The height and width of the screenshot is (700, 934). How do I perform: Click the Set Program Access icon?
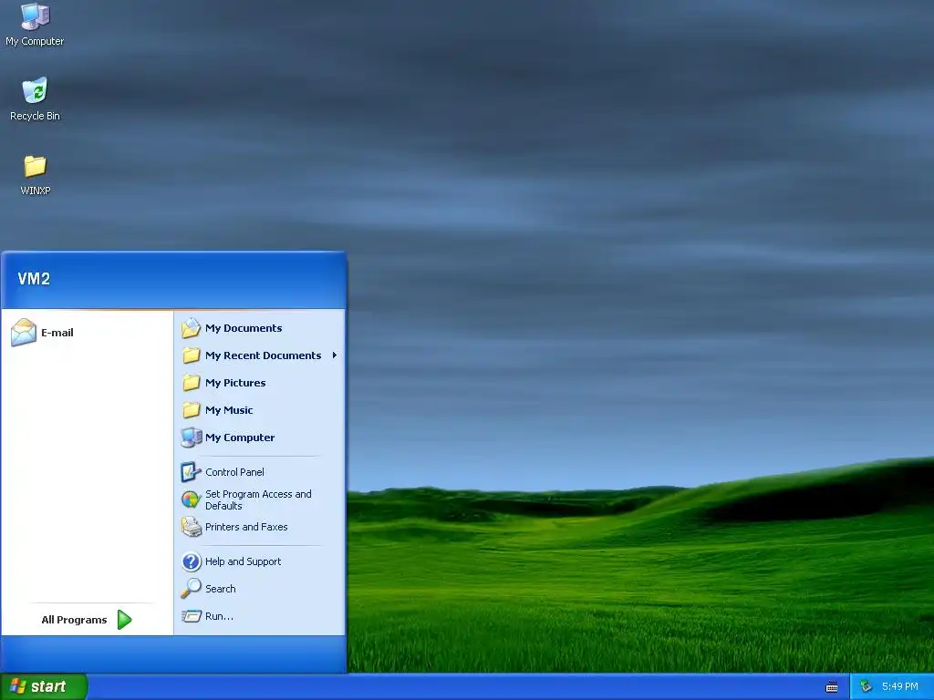[192, 499]
